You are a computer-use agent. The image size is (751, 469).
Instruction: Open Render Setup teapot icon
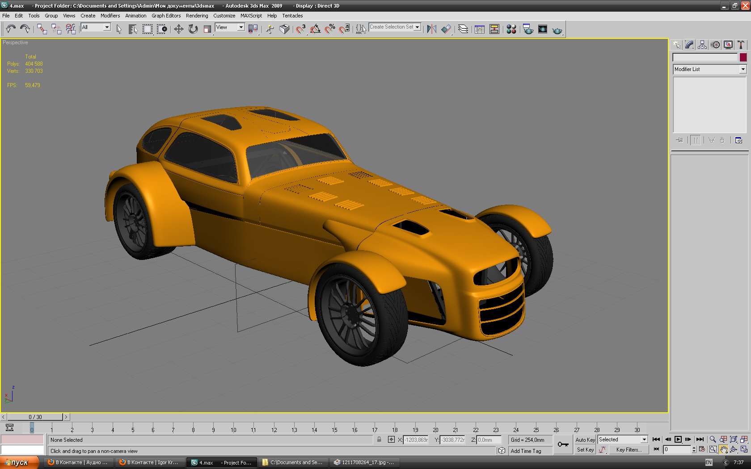pos(528,29)
